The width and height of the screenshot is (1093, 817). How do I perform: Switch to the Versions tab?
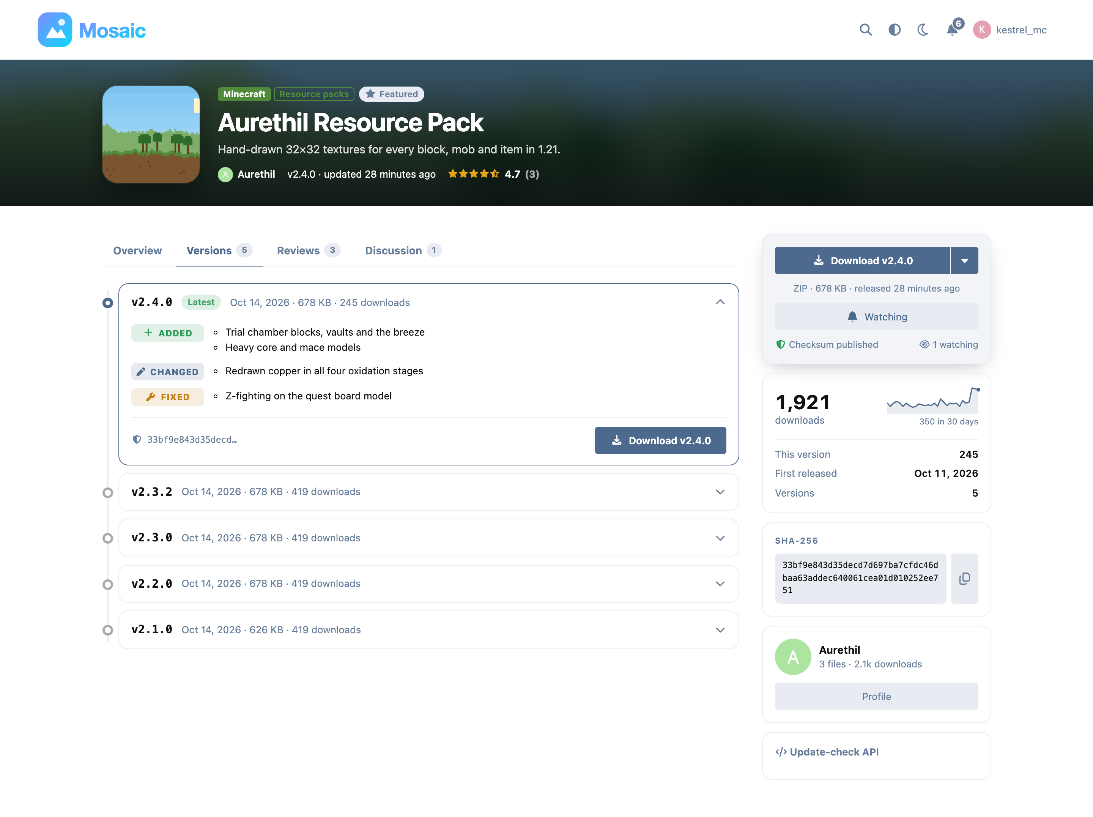[x=219, y=251]
